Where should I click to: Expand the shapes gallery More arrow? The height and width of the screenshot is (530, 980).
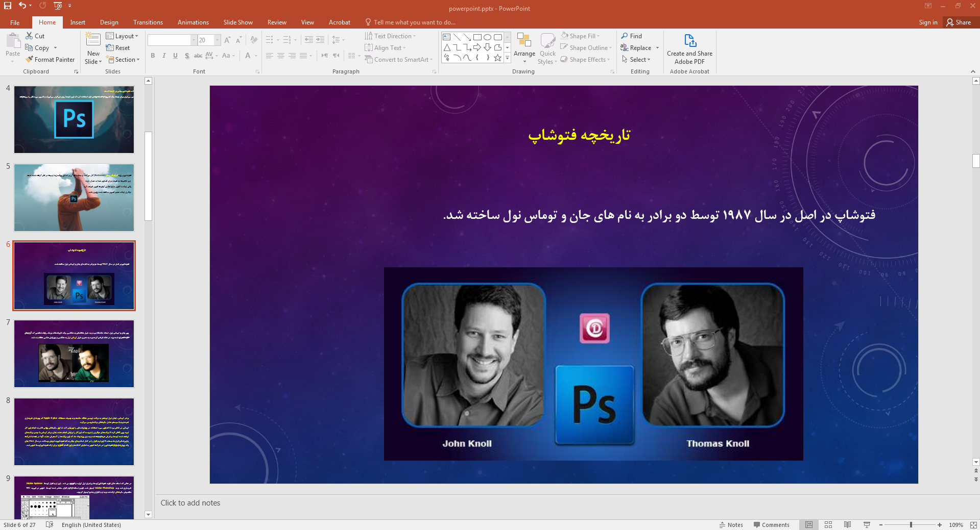point(507,58)
